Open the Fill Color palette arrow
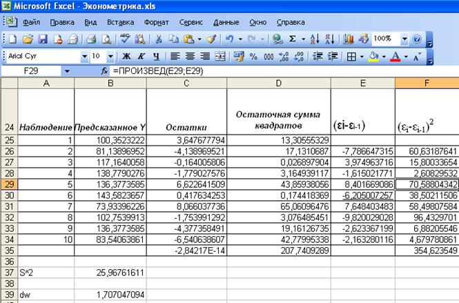This screenshot has height=303, width=459. coord(384,57)
